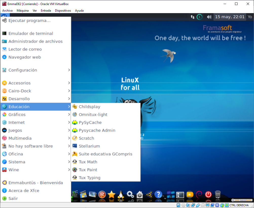Open the Dispositivos menu in VirtualBox
The height and width of the screenshot is (208, 254).
tap(63, 11)
